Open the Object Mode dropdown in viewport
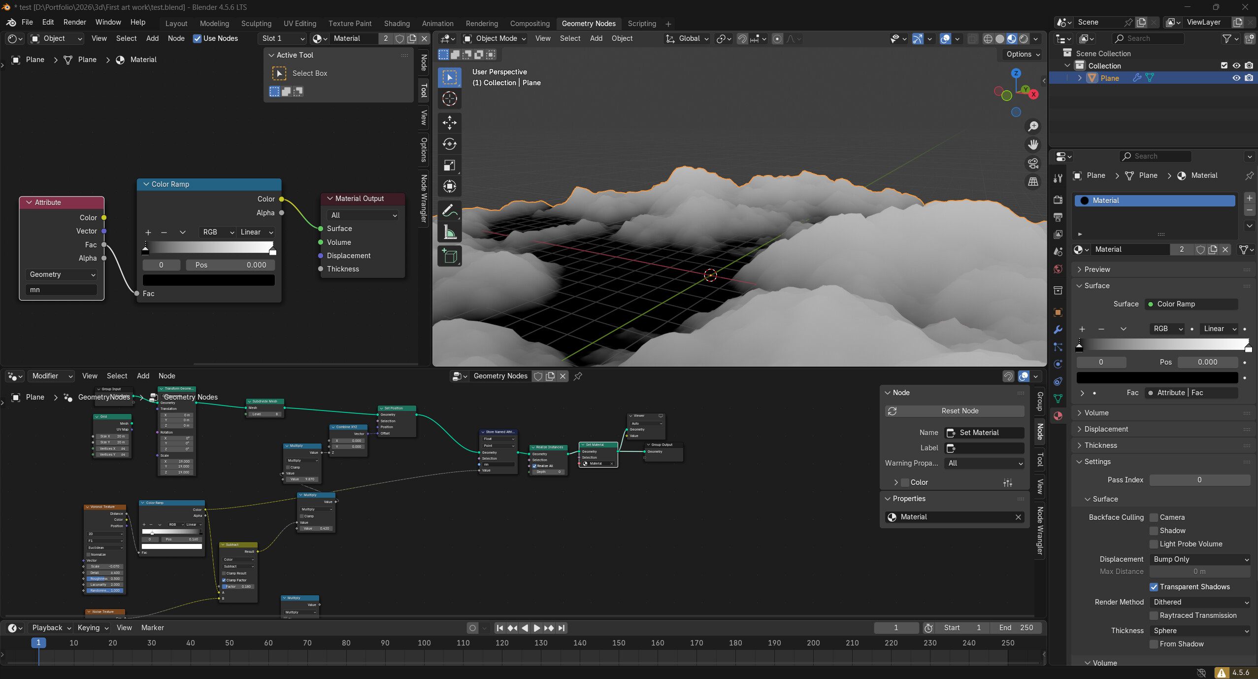Image resolution: width=1258 pixels, height=679 pixels. (495, 38)
